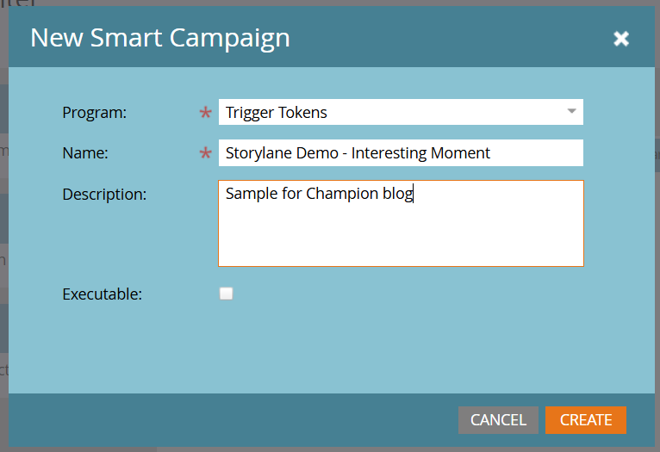Click the New Smart Campaign title text
660x452 pixels.
pos(160,38)
